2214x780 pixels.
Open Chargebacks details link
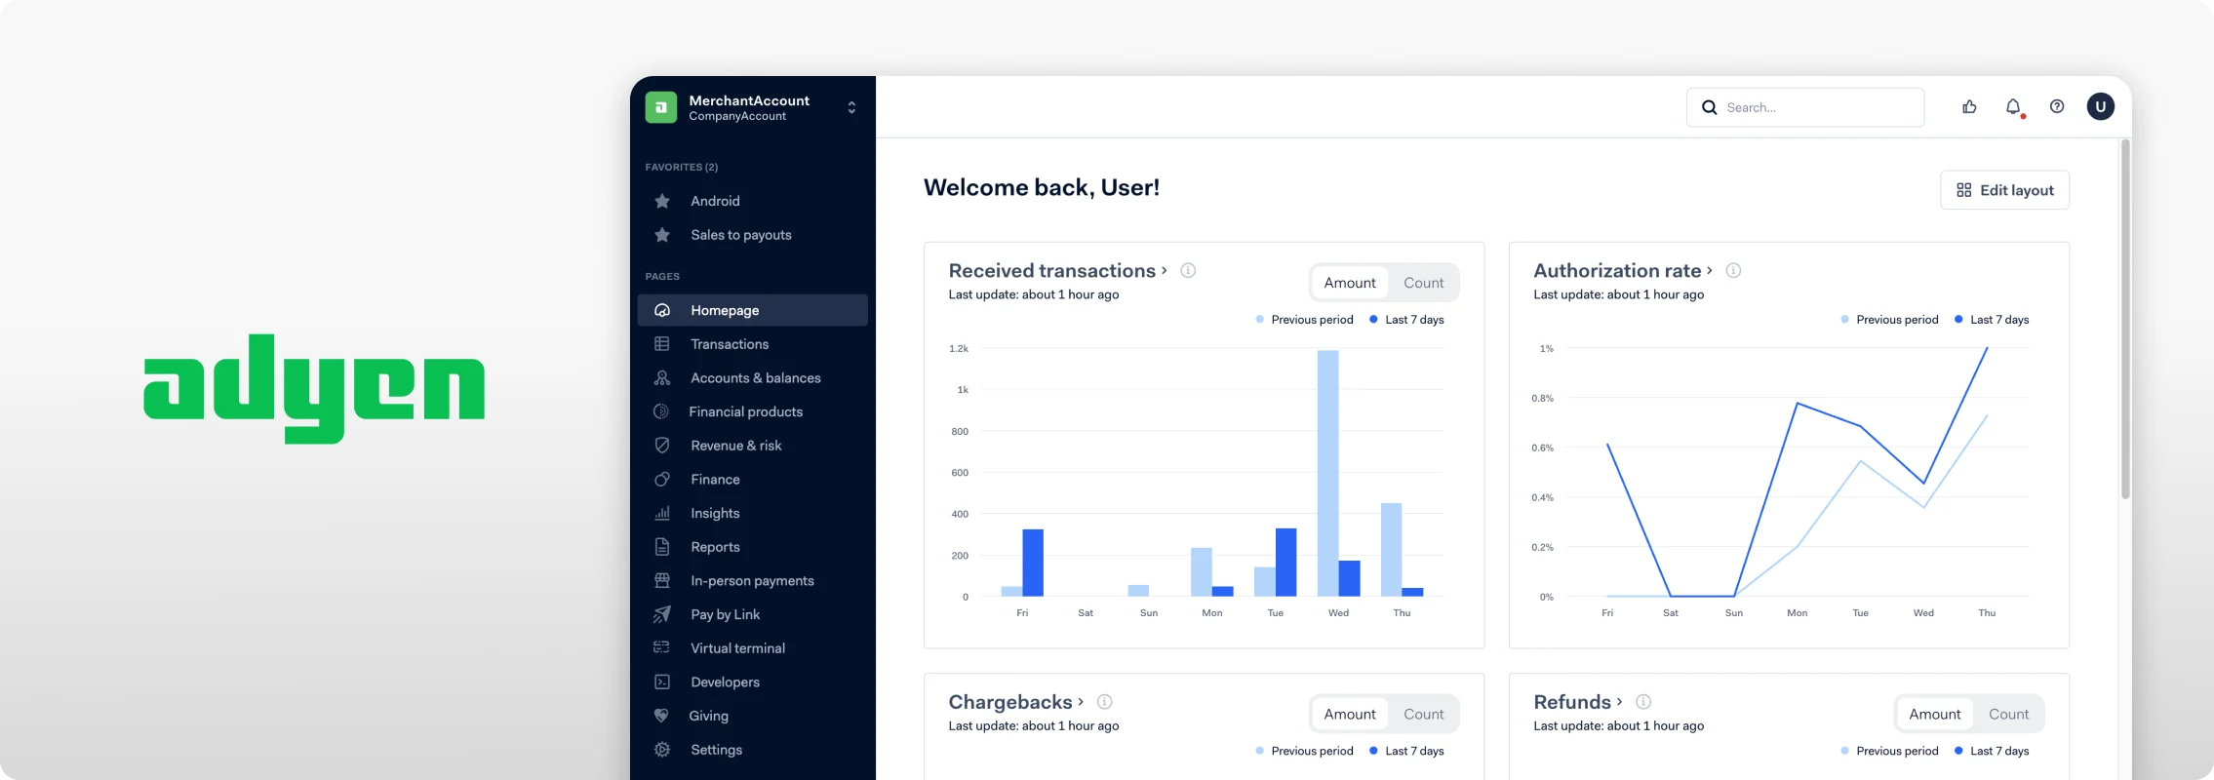[x=1016, y=702]
